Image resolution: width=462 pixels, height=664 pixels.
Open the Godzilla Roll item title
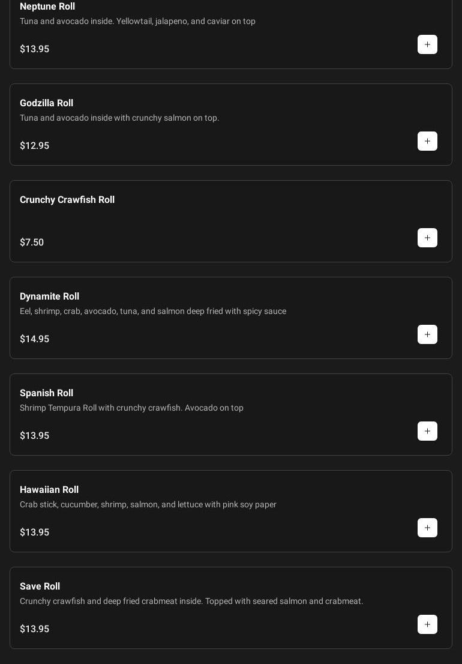pos(46,103)
